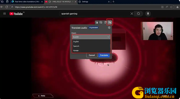The image size is (180, 99).
Task: Click the browser address bar URL
Action: (36, 7)
